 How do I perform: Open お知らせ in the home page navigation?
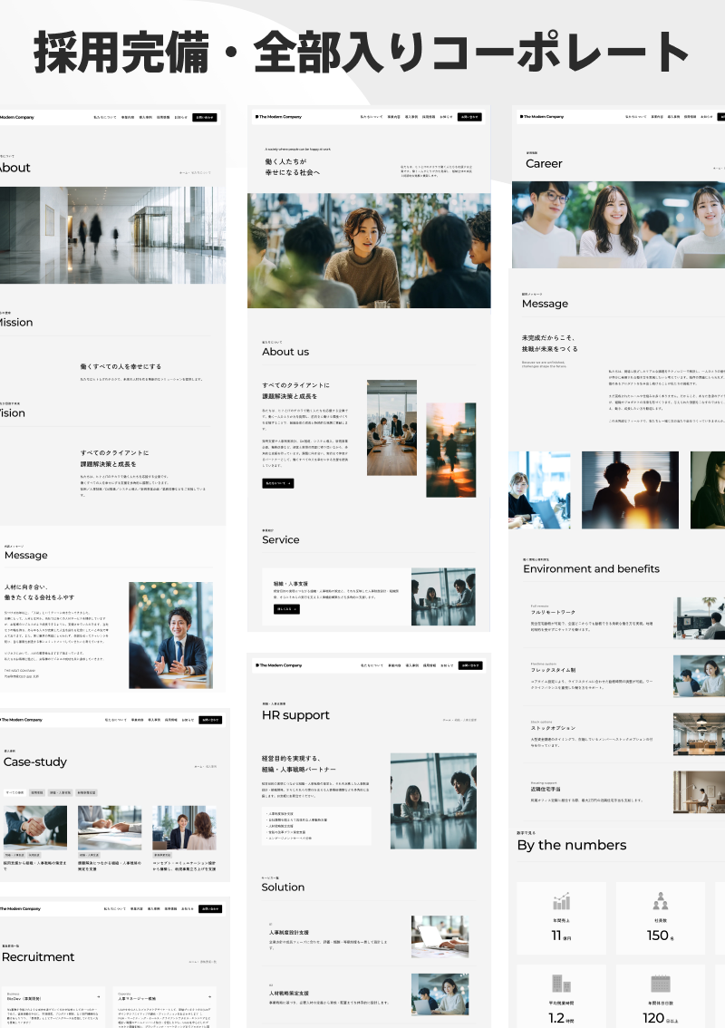(446, 117)
